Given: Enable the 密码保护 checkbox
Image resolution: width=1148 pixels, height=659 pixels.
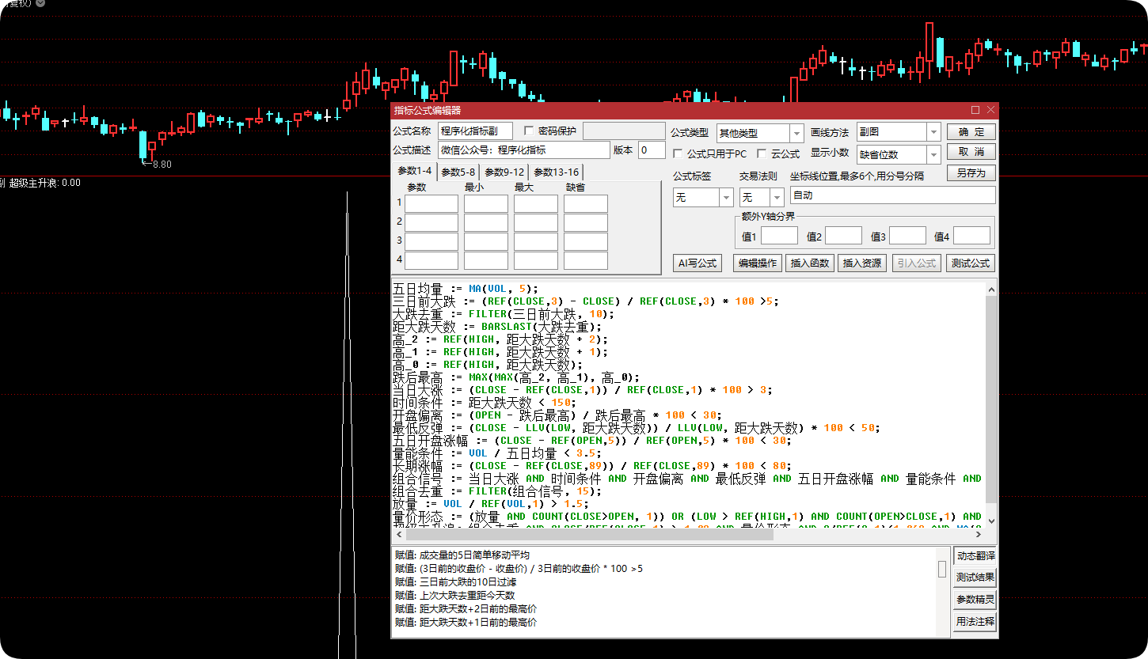Looking at the screenshot, I should [x=529, y=131].
